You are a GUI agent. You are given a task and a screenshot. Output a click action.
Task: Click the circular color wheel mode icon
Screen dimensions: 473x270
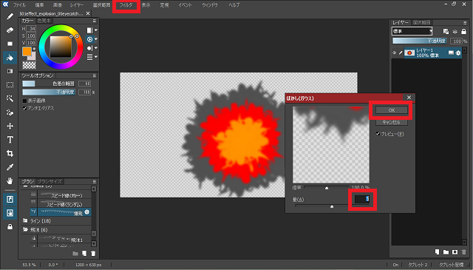pyautogui.click(x=89, y=39)
